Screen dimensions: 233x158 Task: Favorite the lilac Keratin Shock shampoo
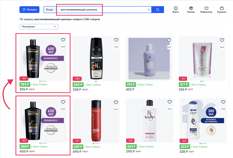[x=169, y=40]
